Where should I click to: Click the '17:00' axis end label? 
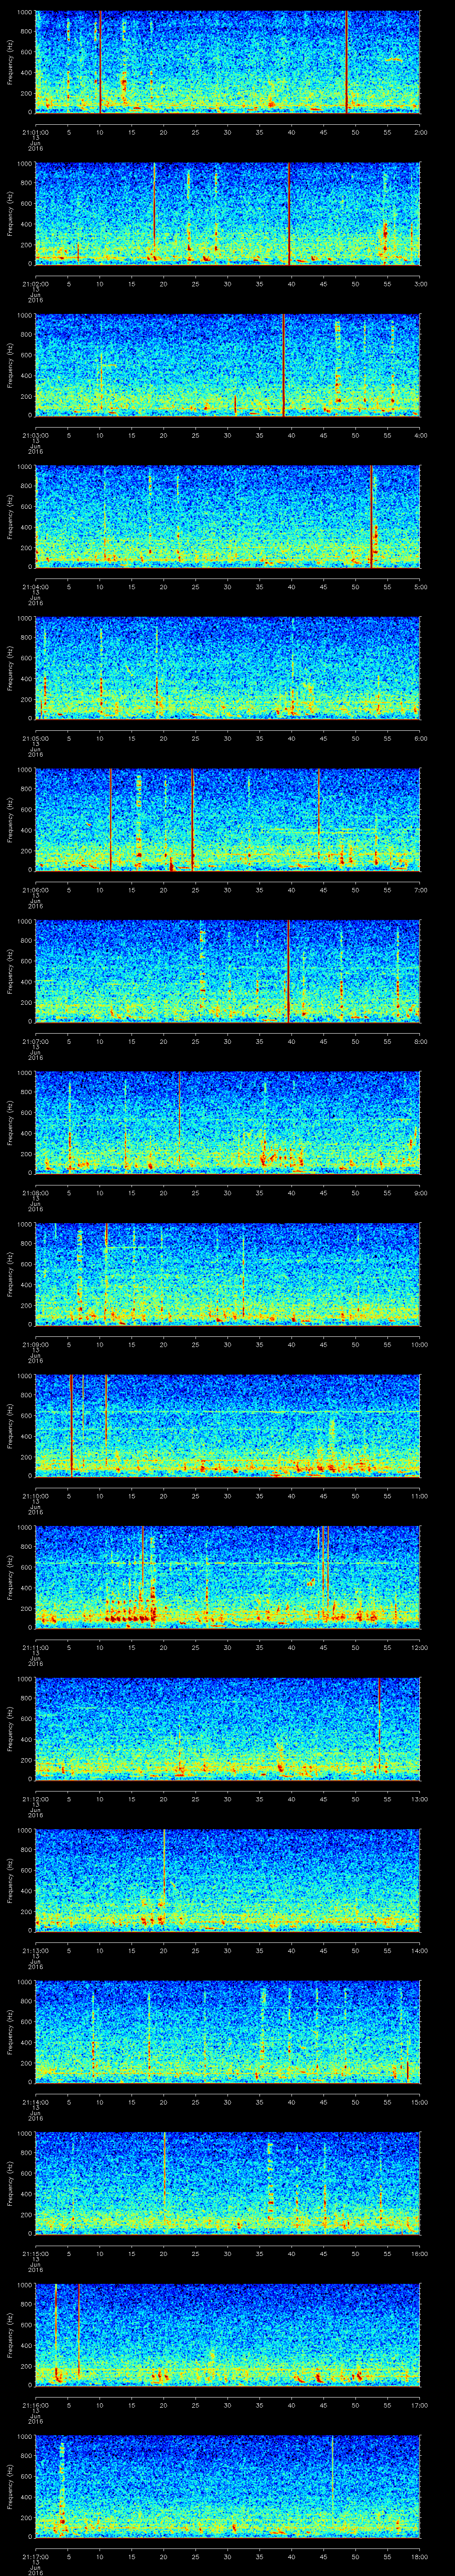point(420,2404)
